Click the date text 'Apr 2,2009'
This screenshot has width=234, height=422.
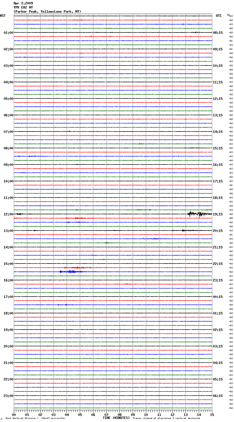pyautogui.click(x=23, y=3)
